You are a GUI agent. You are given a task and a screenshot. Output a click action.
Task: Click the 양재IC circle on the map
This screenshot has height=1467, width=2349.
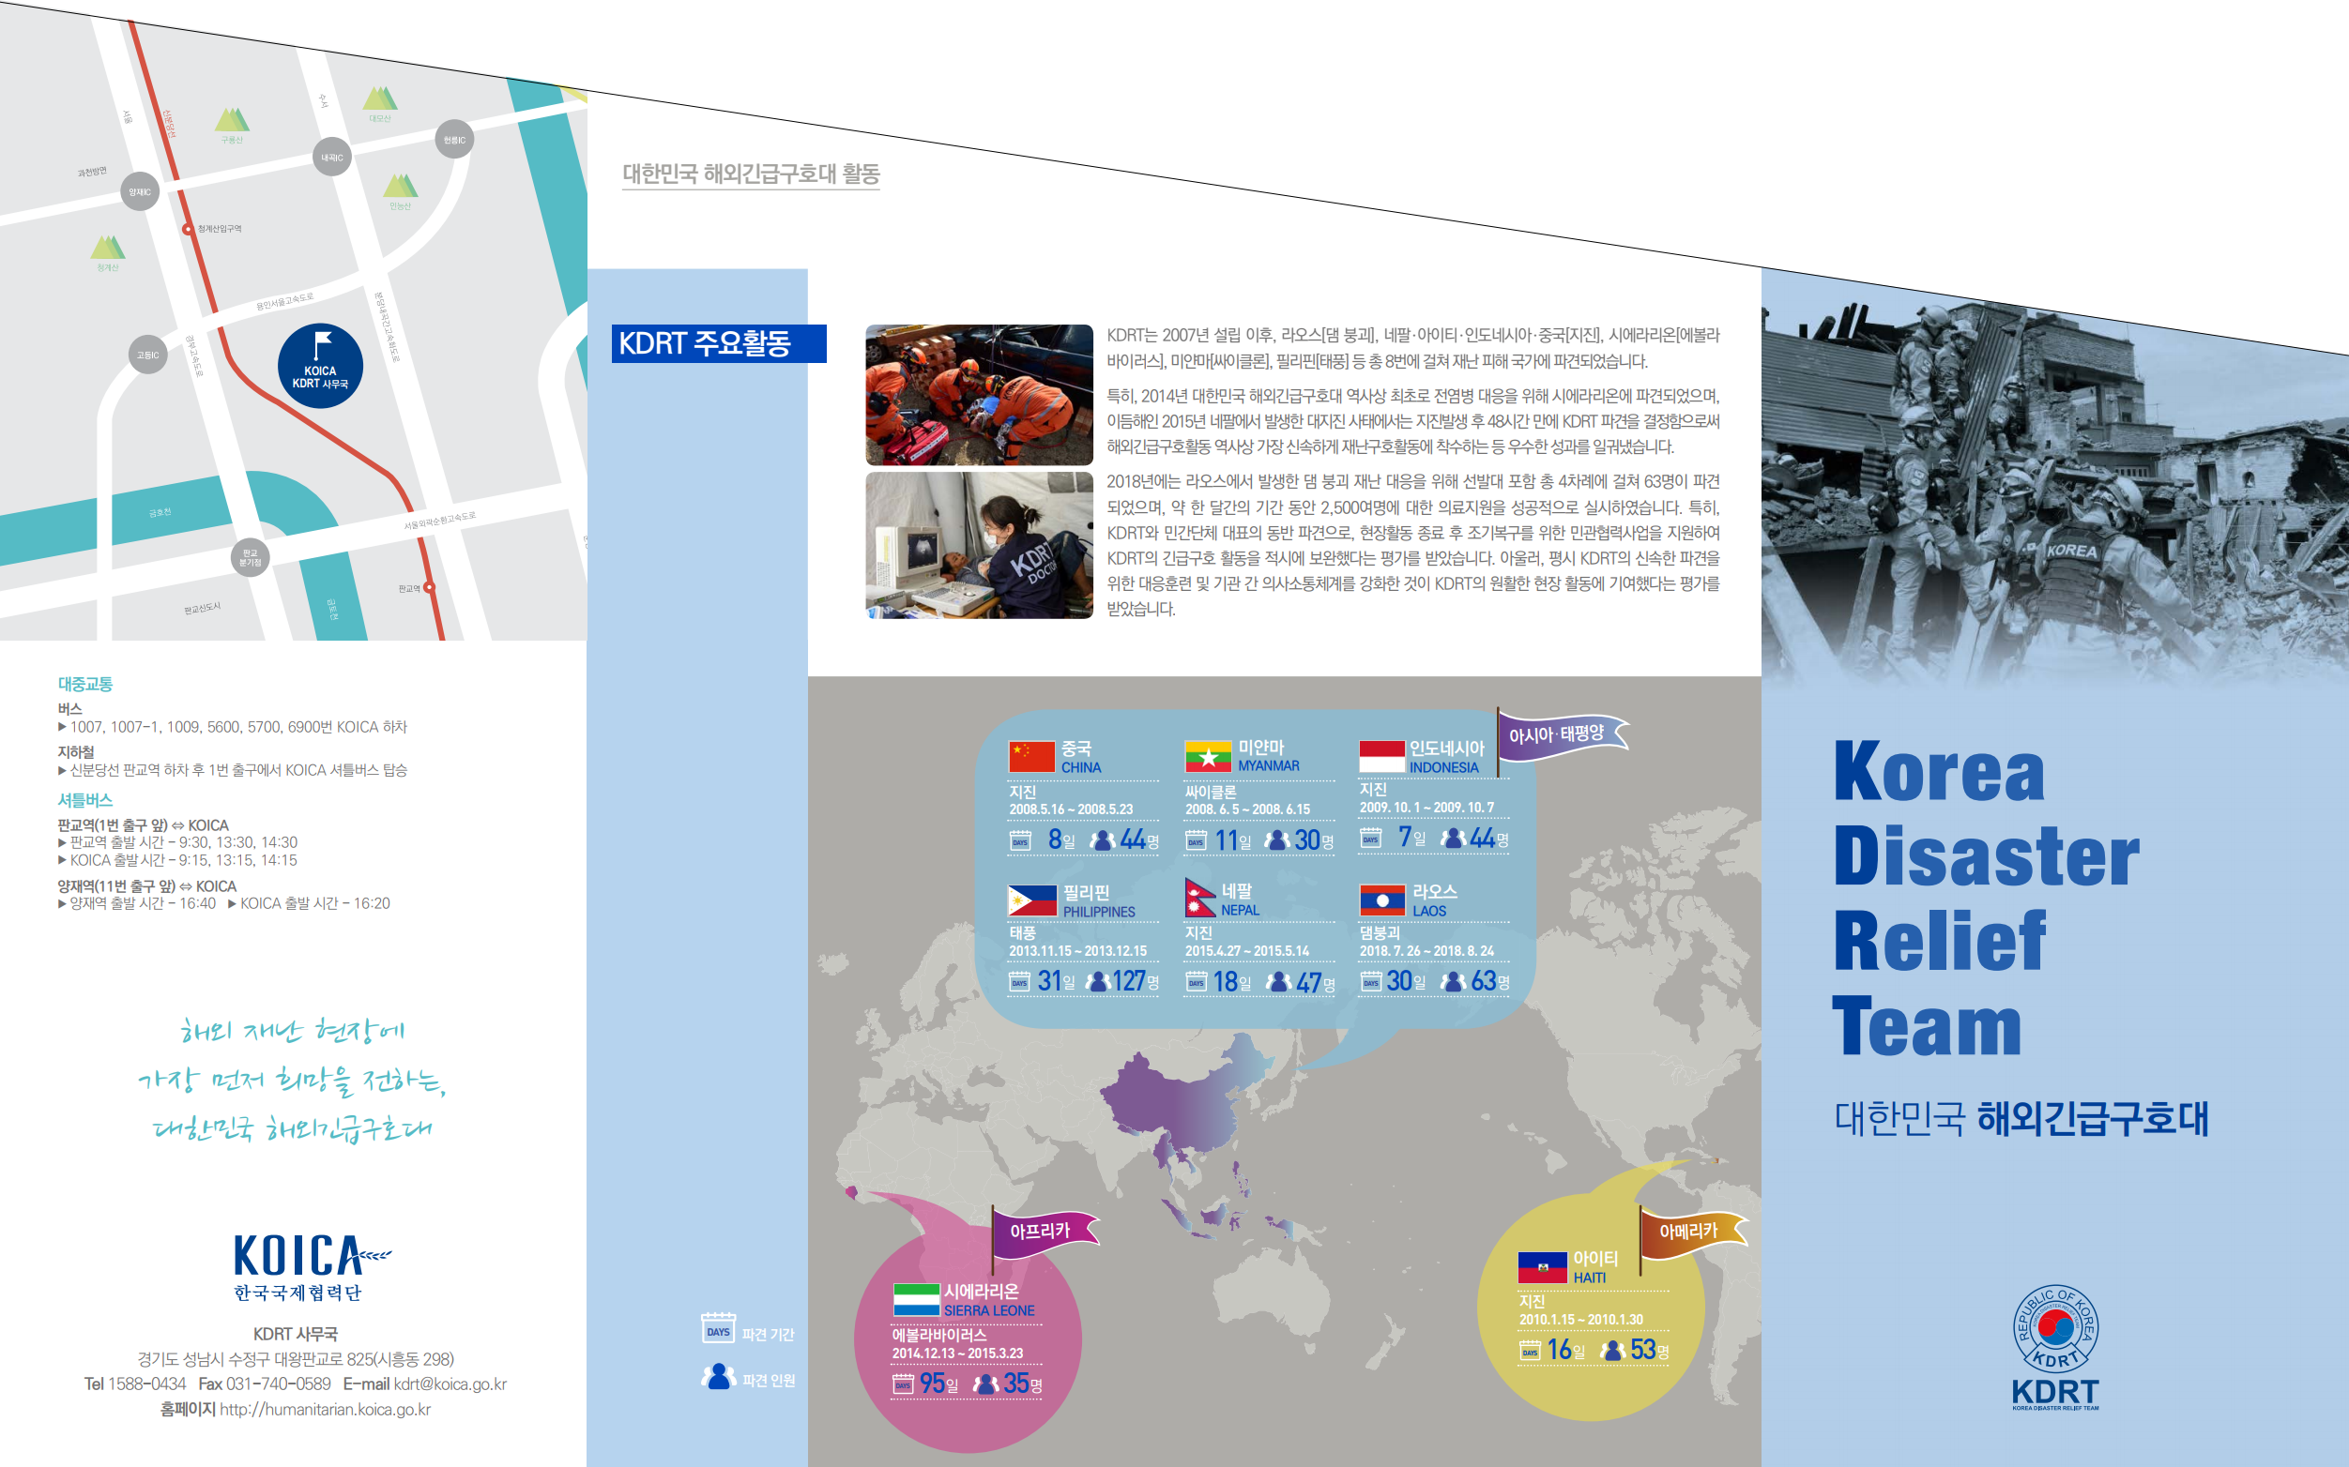[x=140, y=192]
